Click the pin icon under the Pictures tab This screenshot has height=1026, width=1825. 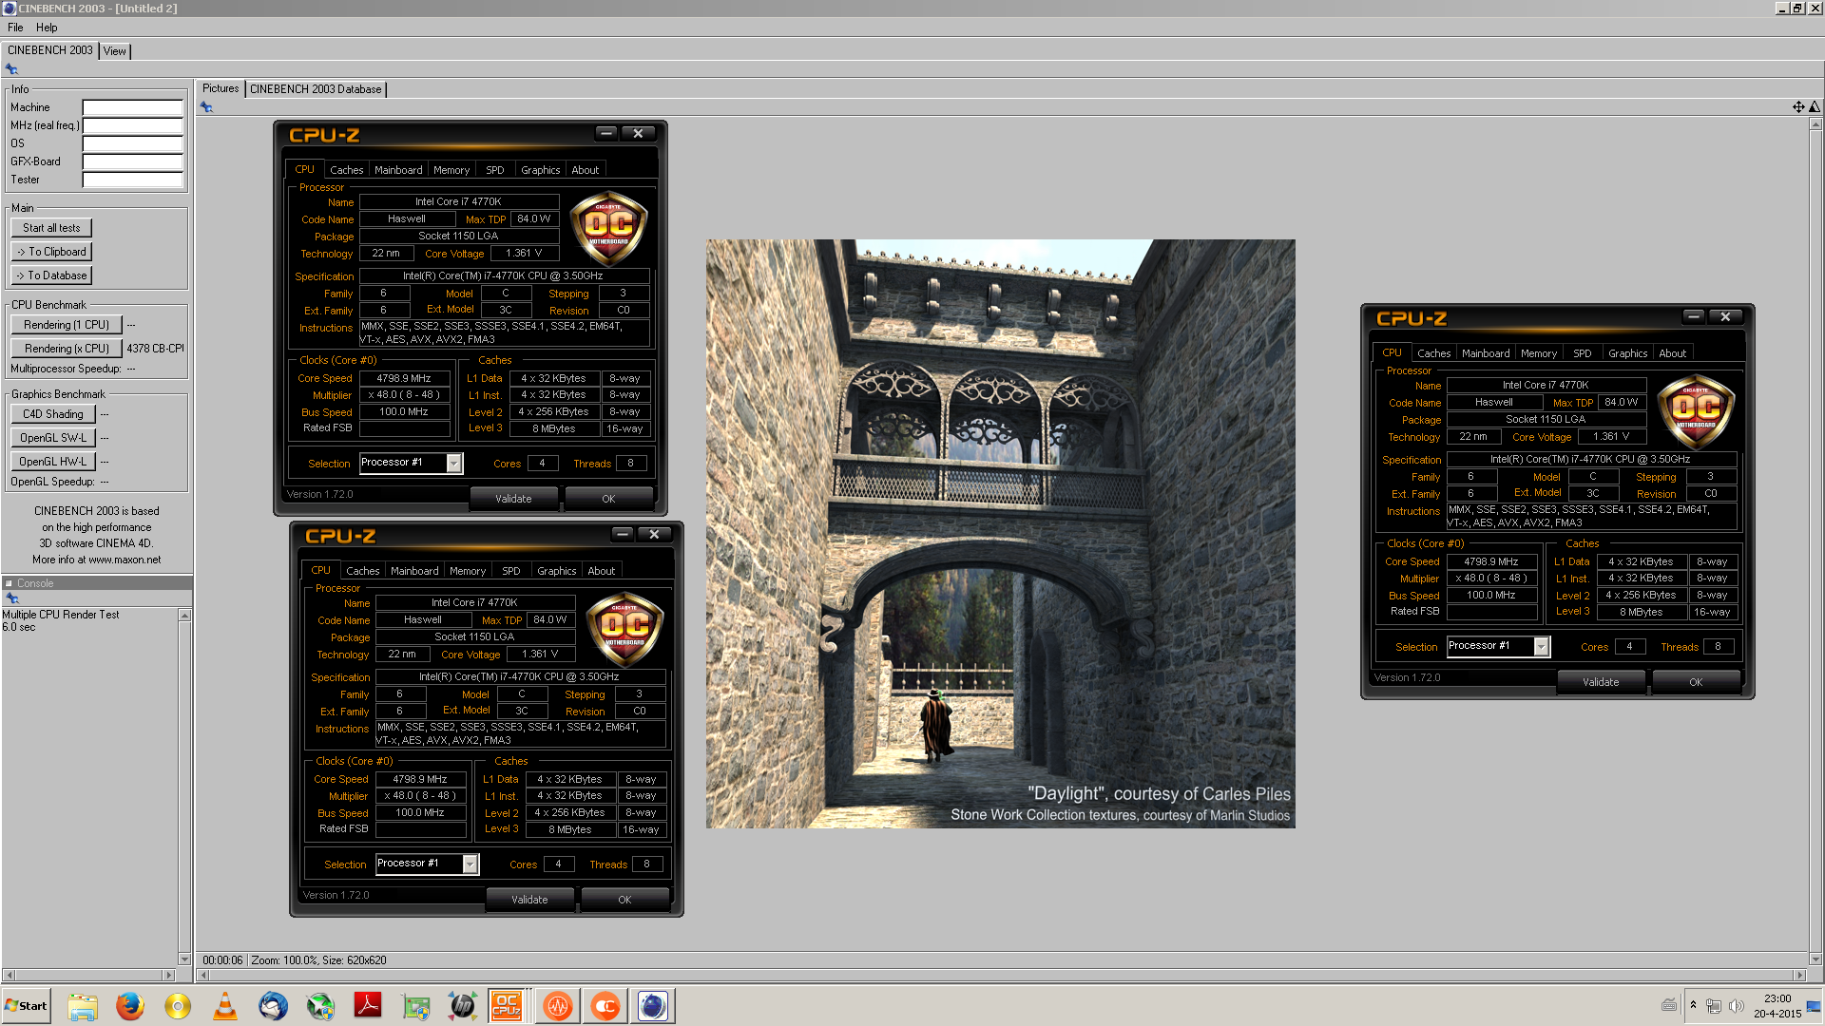[x=206, y=107]
